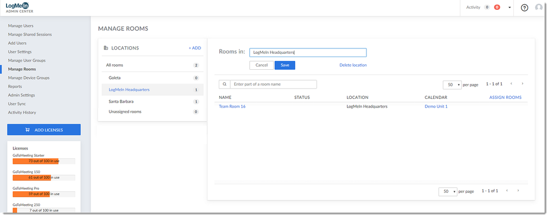The width and height of the screenshot is (549, 217).
Task: Open the help question mark icon
Action: tap(524, 8)
